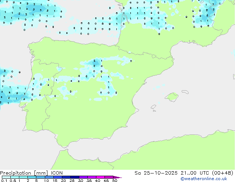This screenshot has height=182, width=235.
Task: Click the 15–20 mm legend color box
Action: [57, 177]
